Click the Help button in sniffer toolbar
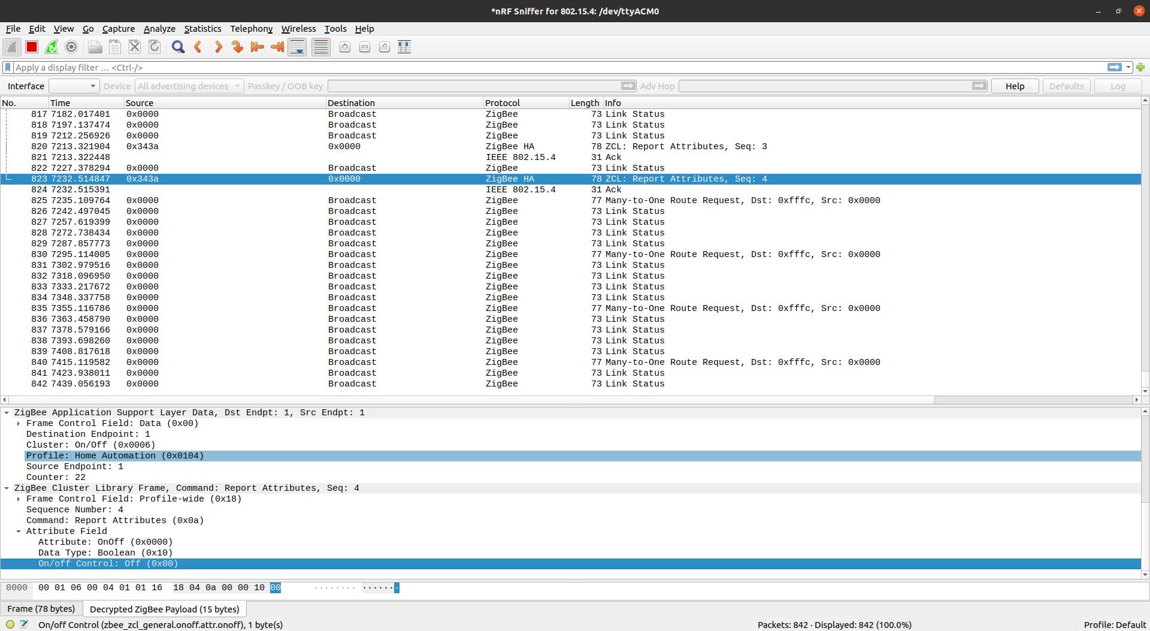1150x631 pixels. coord(1014,86)
